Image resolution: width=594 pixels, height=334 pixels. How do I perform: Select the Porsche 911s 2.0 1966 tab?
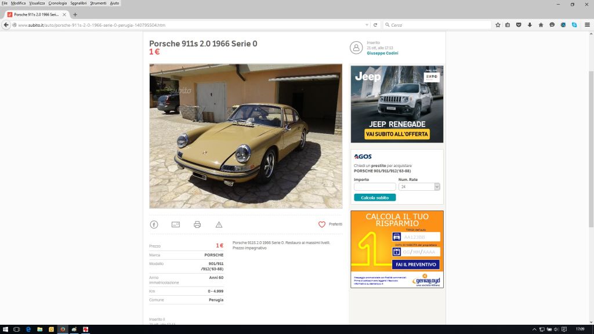click(36, 14)
